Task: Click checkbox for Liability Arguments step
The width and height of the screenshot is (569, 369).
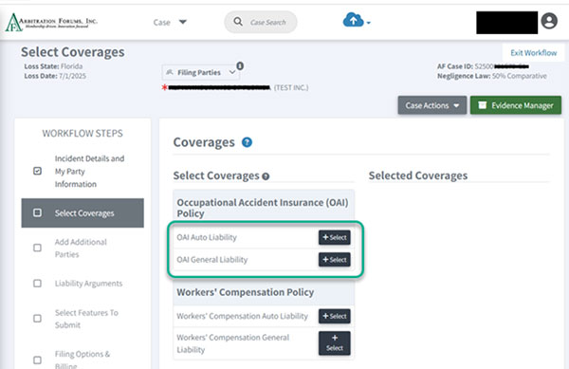Action: (37, 283)
